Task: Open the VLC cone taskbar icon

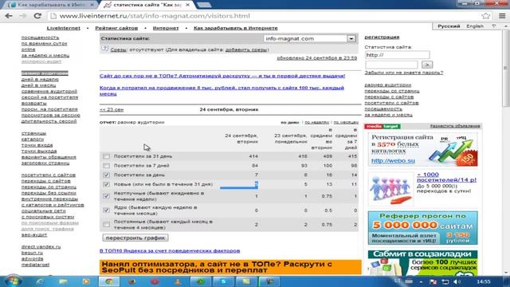Action: (178, 281)
